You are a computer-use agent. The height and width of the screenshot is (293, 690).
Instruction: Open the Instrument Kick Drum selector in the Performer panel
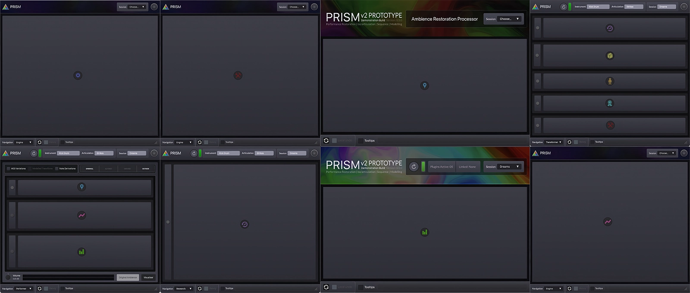point(69,153)
